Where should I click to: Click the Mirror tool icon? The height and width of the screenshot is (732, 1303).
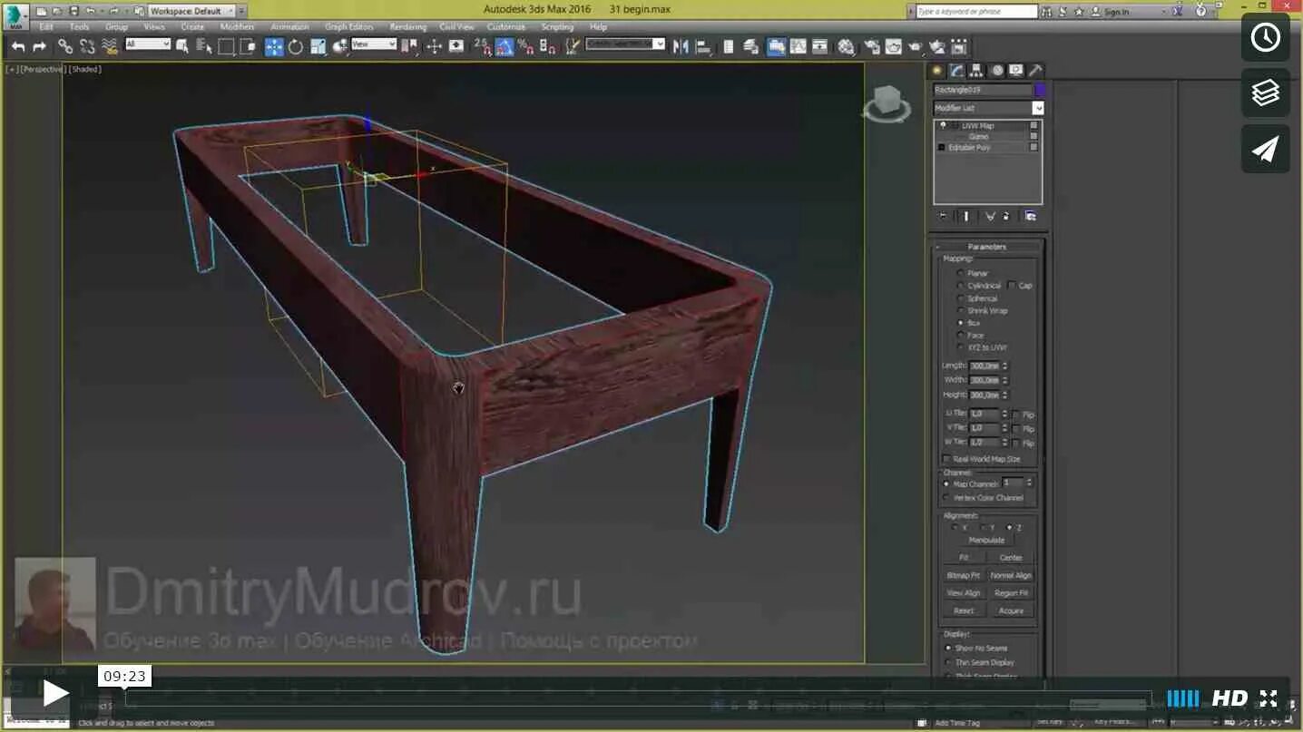pos(681,46)
